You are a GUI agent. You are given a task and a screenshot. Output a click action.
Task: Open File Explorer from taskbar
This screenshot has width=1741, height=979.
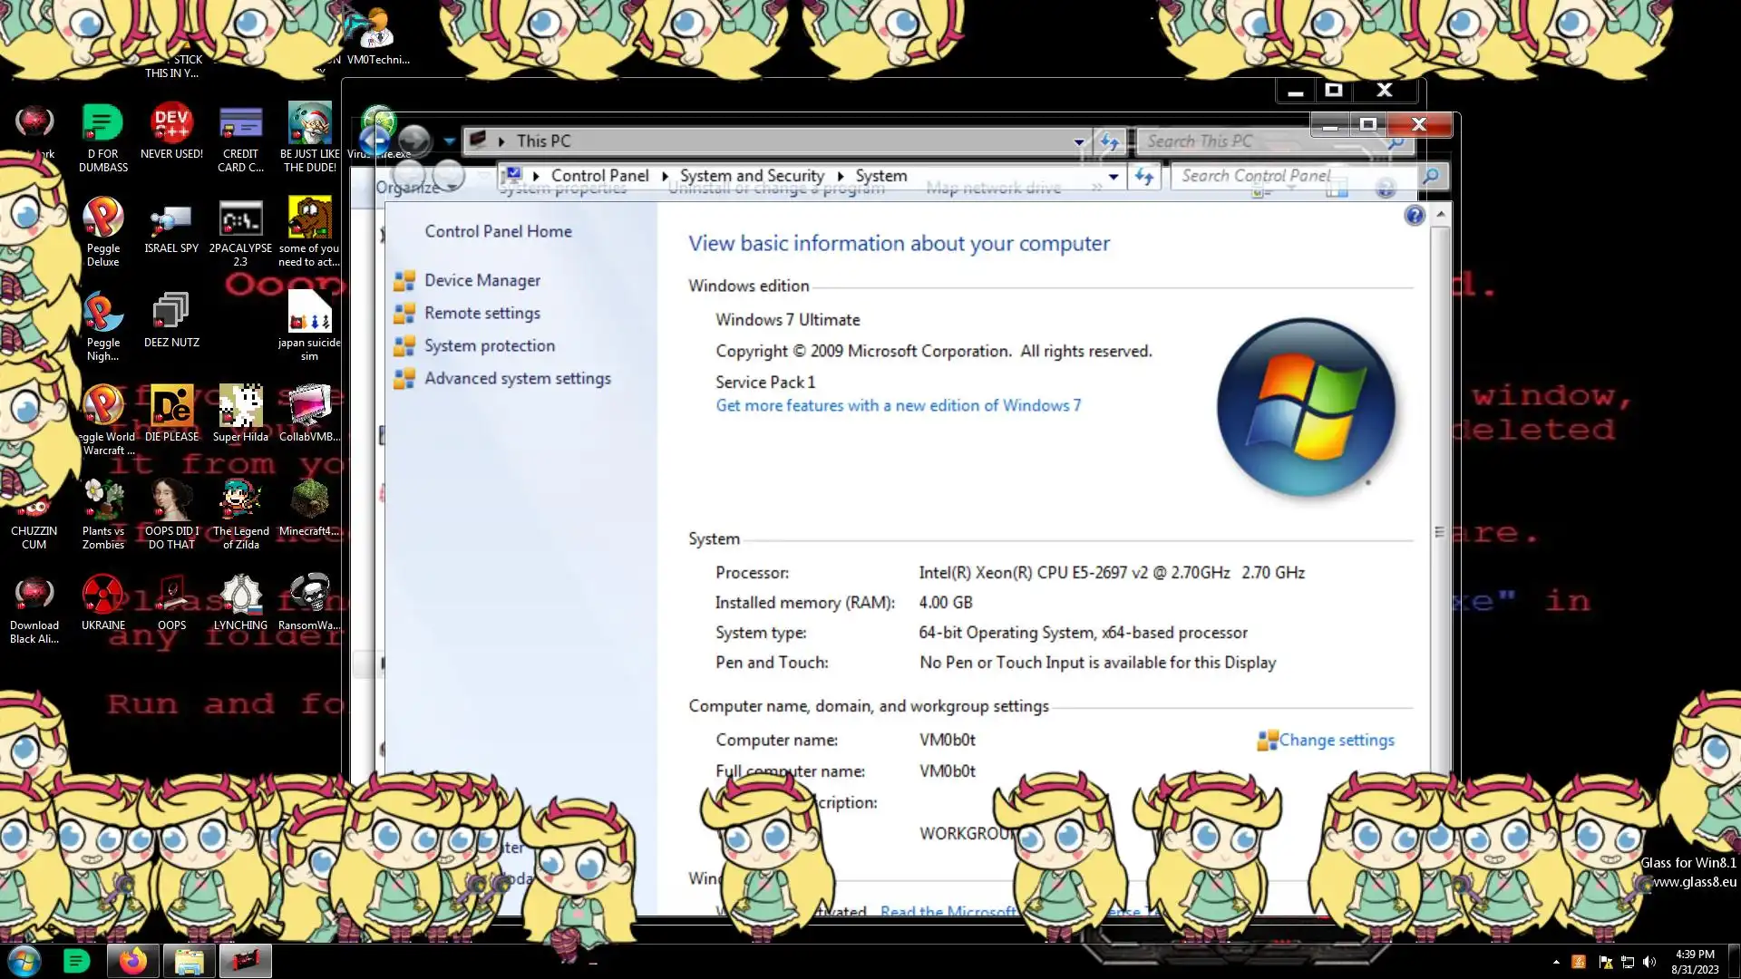click(x=189, y=961)
